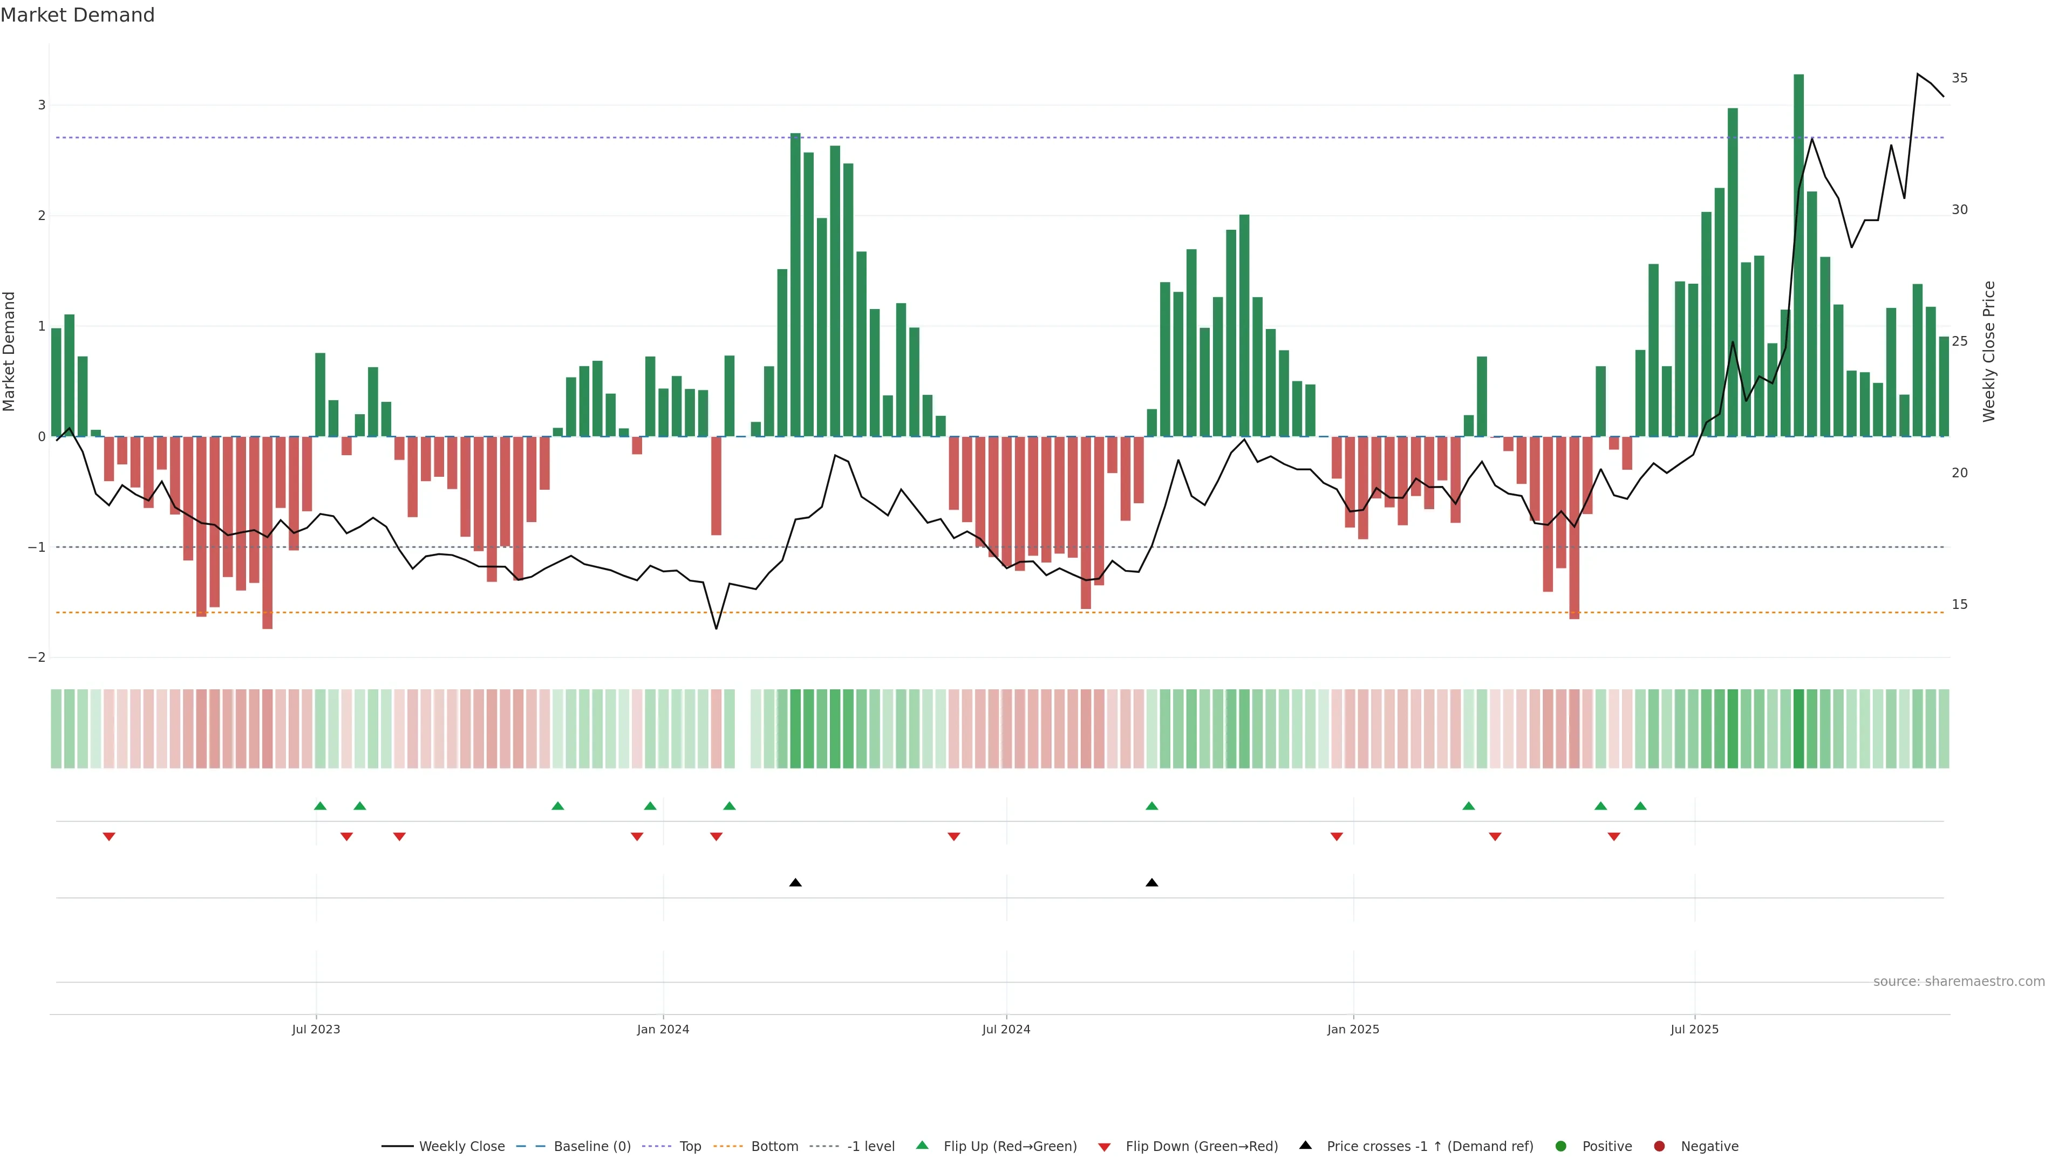Viewport: 2072px width, 1165px height.
Task: Click the red Negative legend dot
Action: [1659, 1147]
